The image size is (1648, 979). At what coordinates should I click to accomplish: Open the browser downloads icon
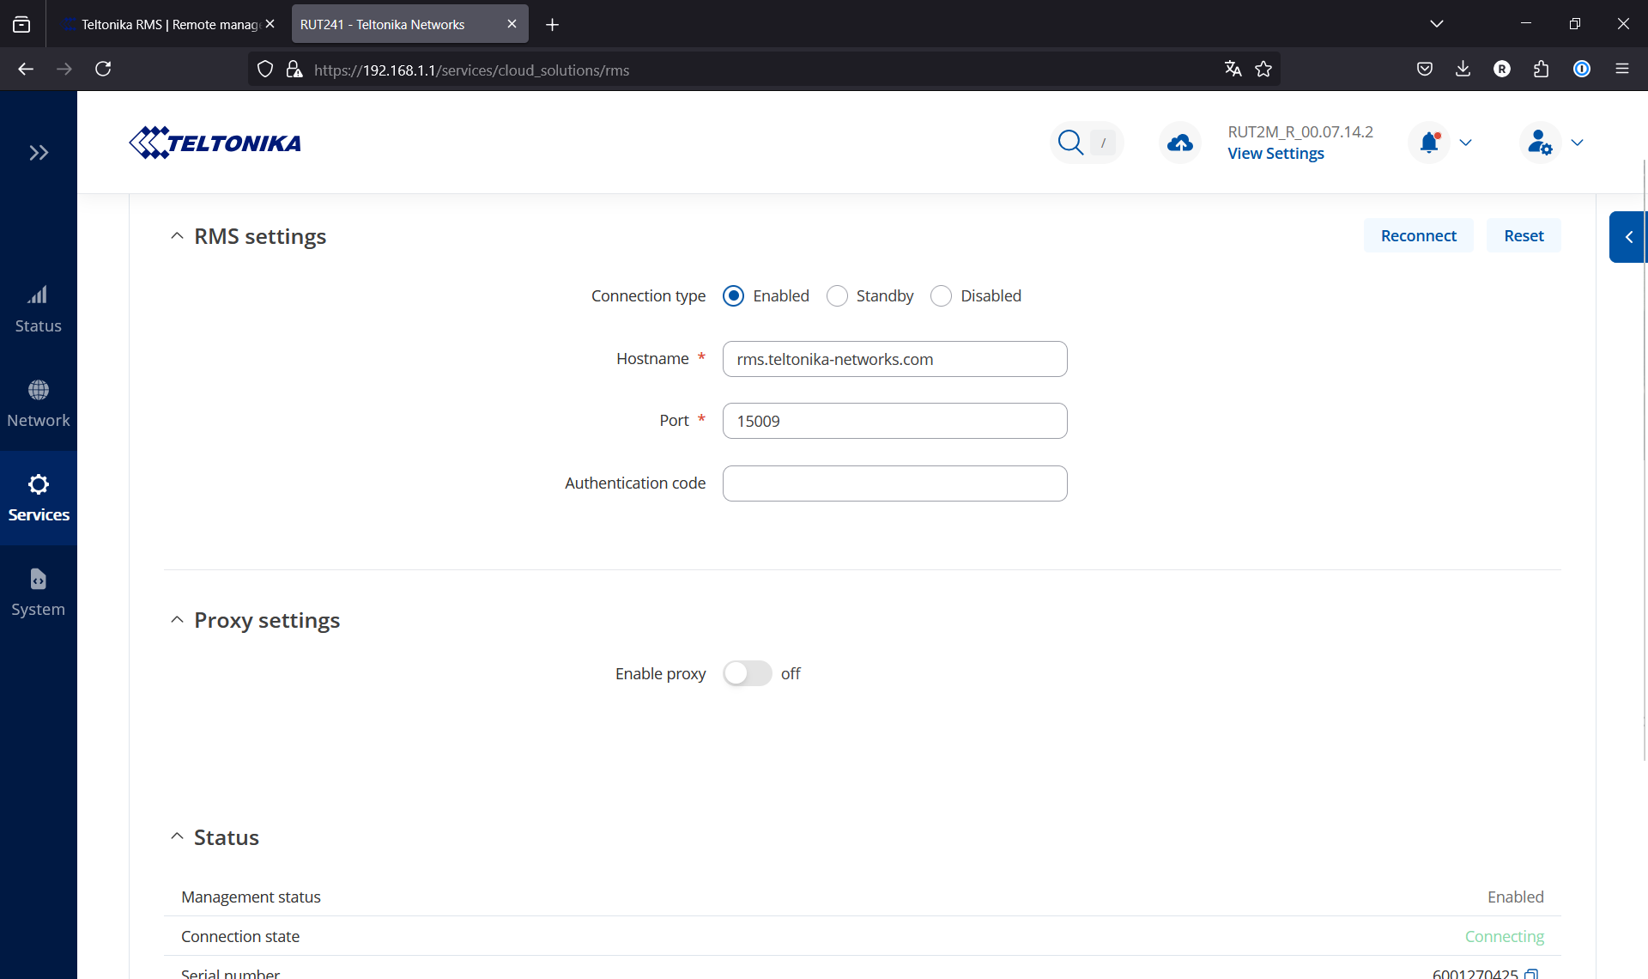coord(1463,69)
